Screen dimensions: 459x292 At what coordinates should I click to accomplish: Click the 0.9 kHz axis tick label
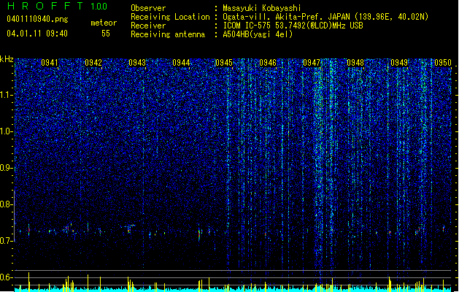(6, 168)
